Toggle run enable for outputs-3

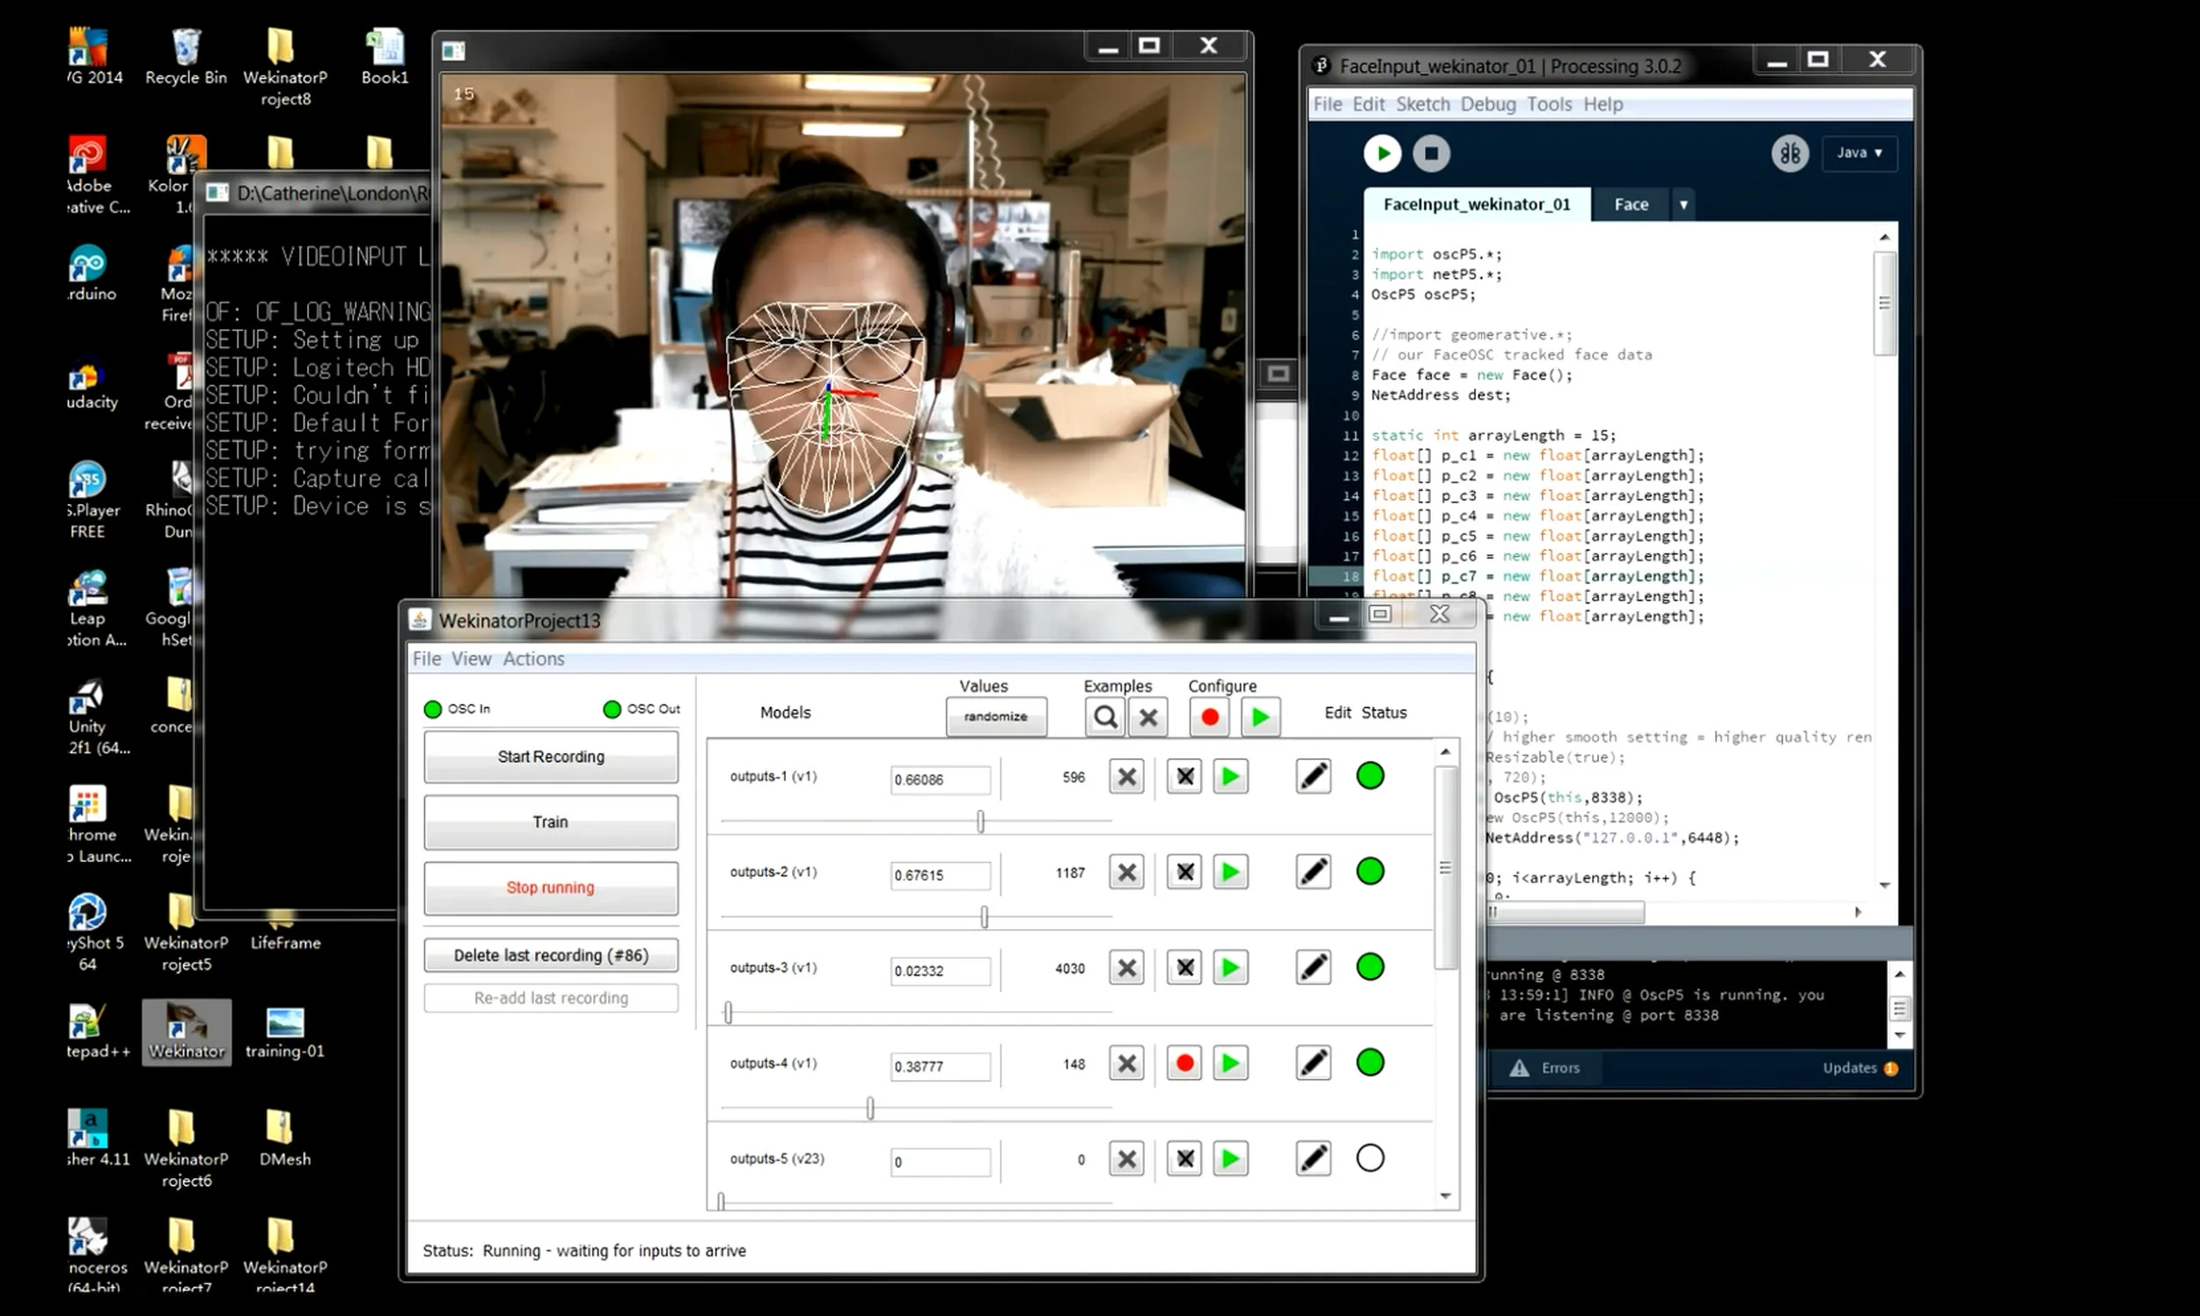1230,968
